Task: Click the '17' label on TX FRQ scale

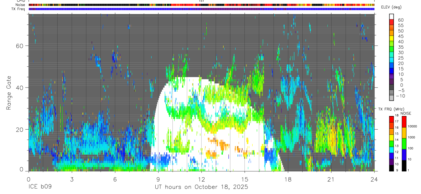Action: pyautogui.click(x=397, y=121)
